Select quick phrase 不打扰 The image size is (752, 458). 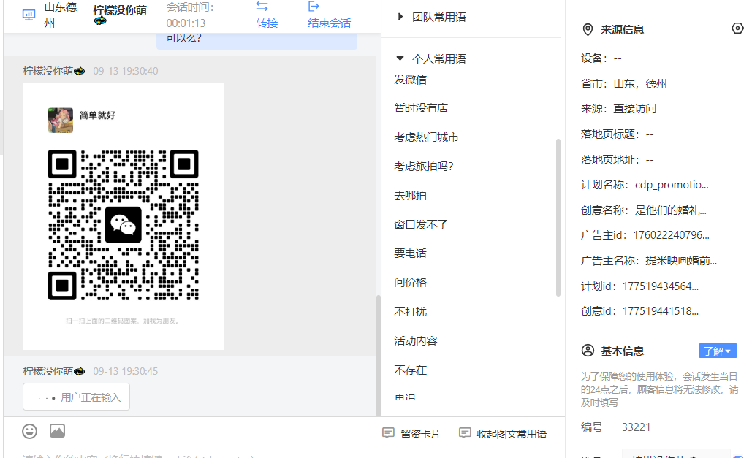click(x=411, y=312)
